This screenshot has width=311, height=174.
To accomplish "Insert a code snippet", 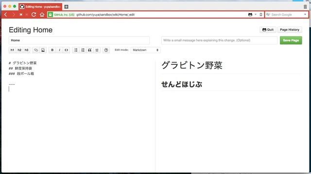I will point(67,50).
